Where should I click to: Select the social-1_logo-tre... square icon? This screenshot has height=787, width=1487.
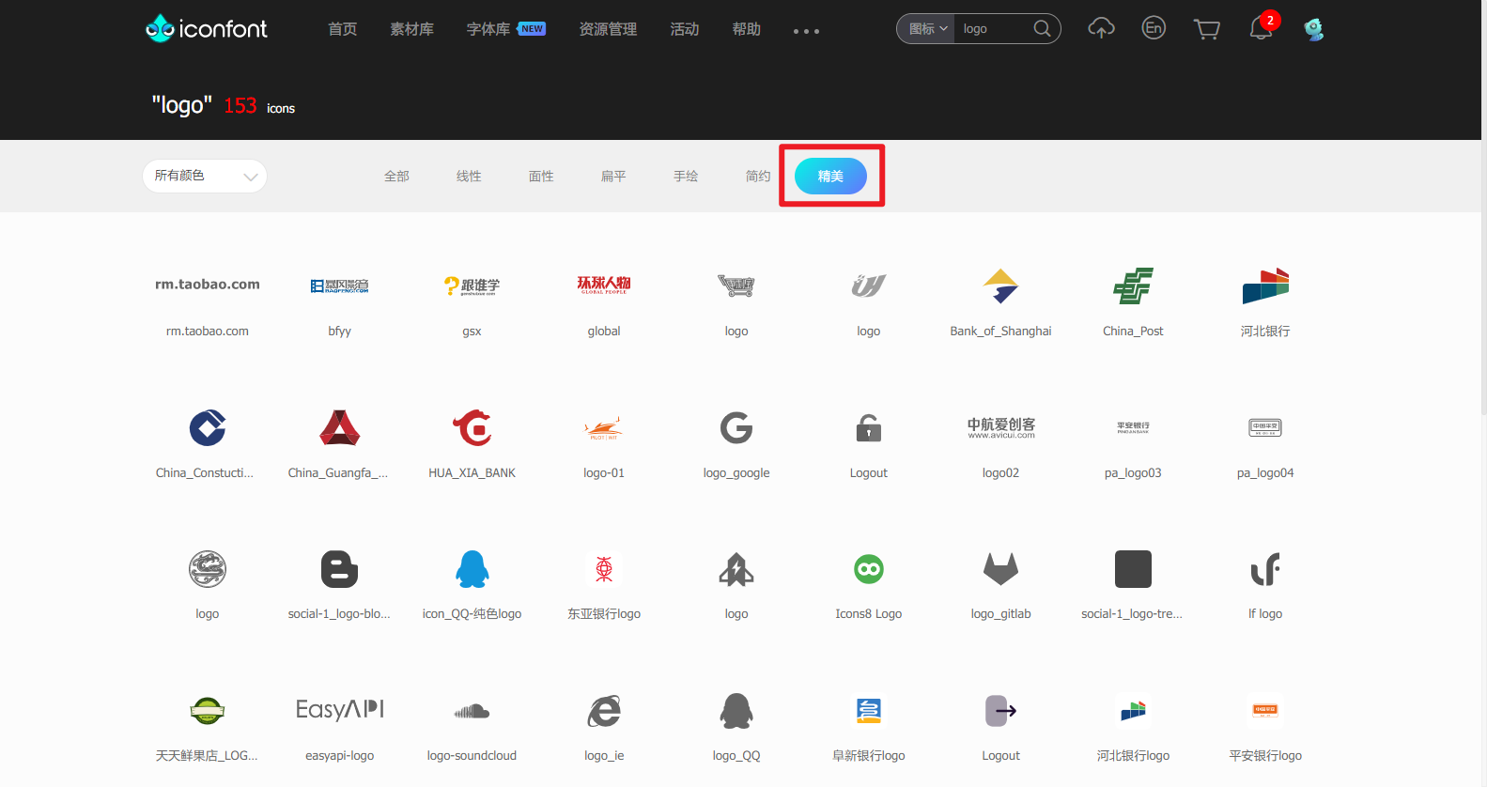coord(1133,569)
